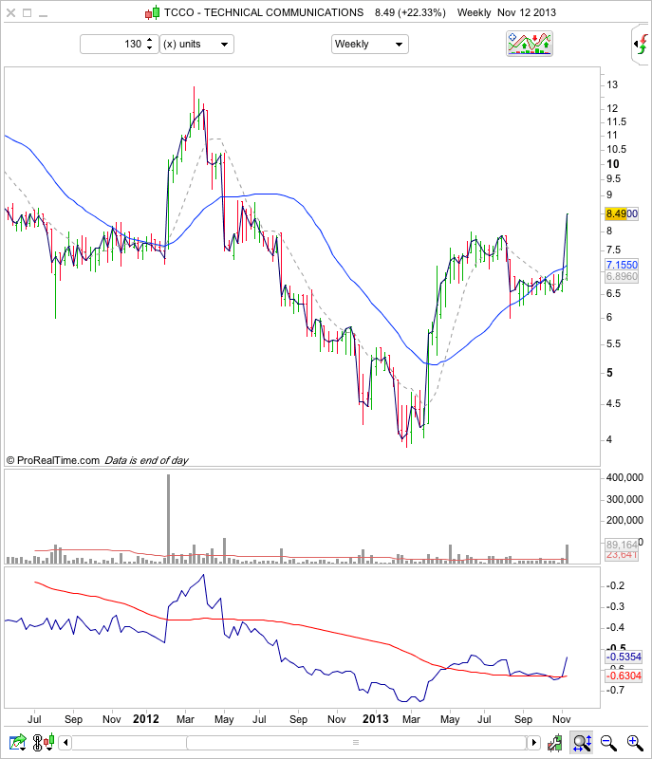Image resolution: width=652 pixels, height=759 pixels.
Task: Zoom out using the minus magnifier
Action: pyautogui.click(x=608, y=742)
